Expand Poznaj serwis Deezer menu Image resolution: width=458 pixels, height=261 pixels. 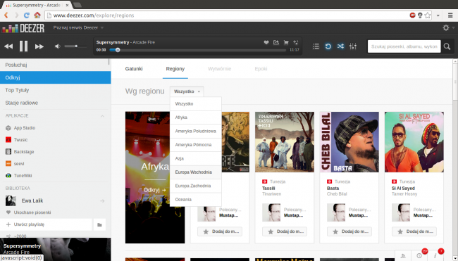click(78, 27)
